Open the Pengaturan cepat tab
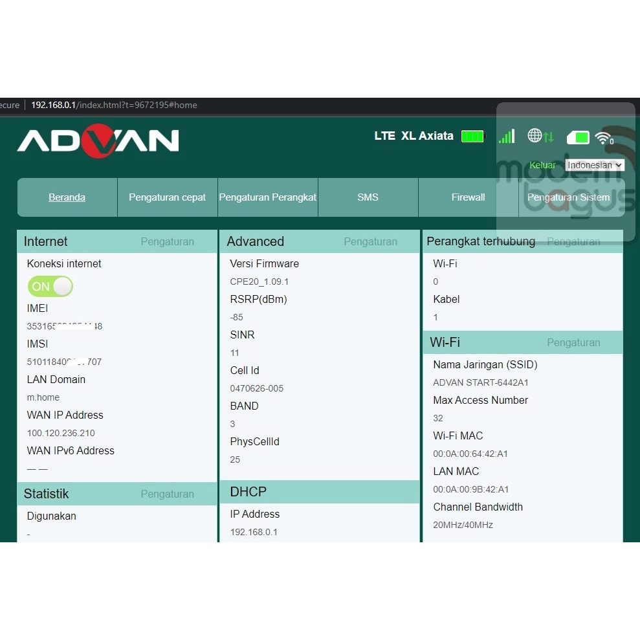The height and width of the screenshot is (640, 640). (x=167, y=197)
